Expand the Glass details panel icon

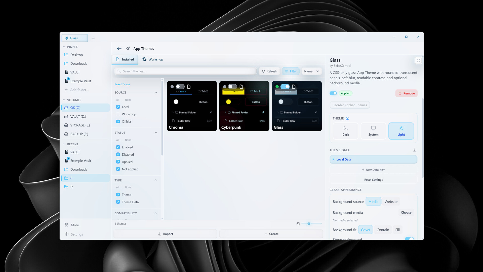tap(418, 60)
